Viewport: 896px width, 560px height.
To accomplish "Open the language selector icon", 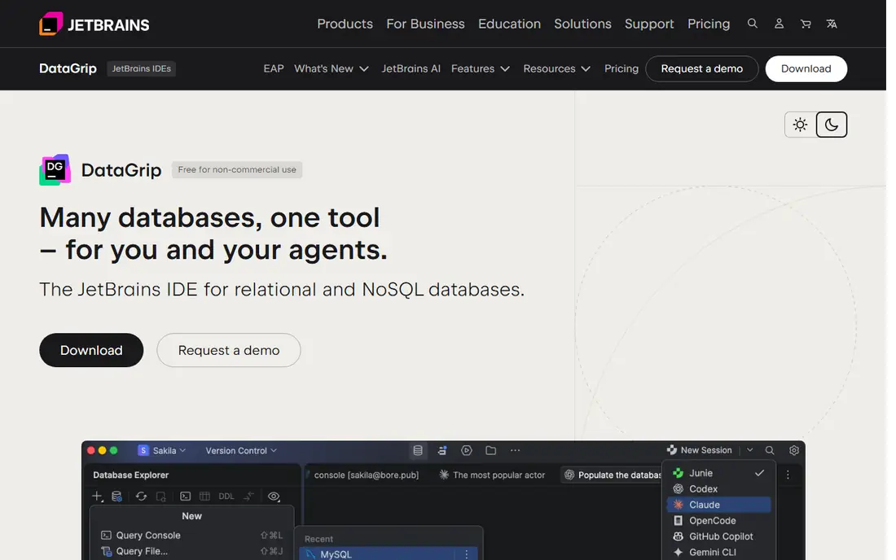I will (832, 24).
